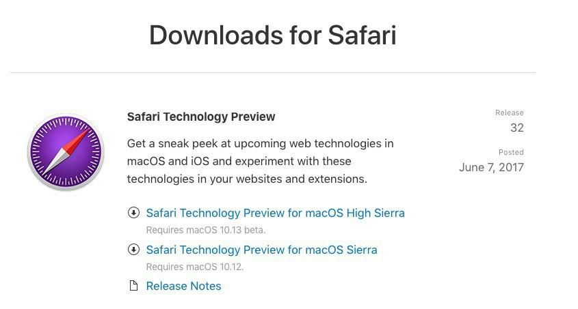Click the "Requires macOS 10.13 beta" note
Image resolution: width=578 pixels, height=309 pixels.
click(205, 230)
